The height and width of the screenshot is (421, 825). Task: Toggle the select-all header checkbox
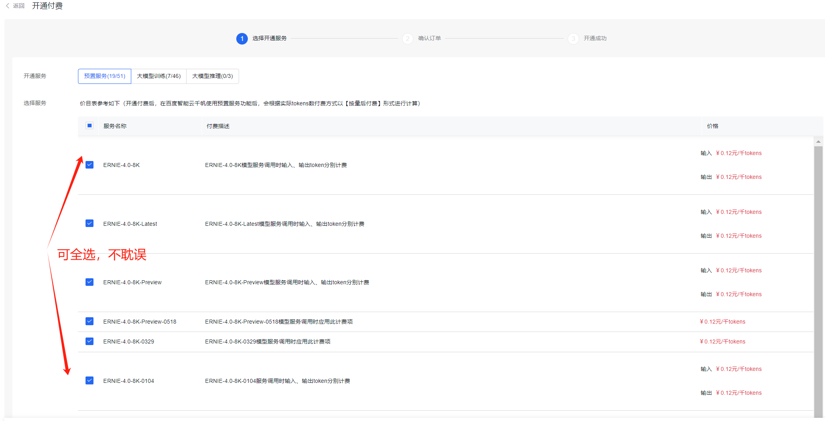[x=90, y=126]
